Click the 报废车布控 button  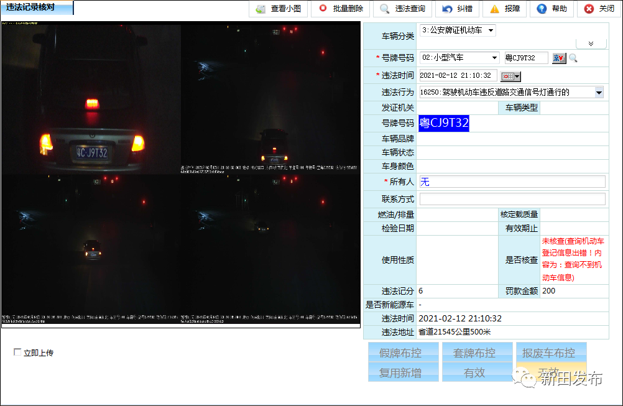551,353
